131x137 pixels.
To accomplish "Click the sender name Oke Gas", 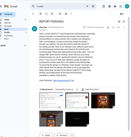I will 43,27.
